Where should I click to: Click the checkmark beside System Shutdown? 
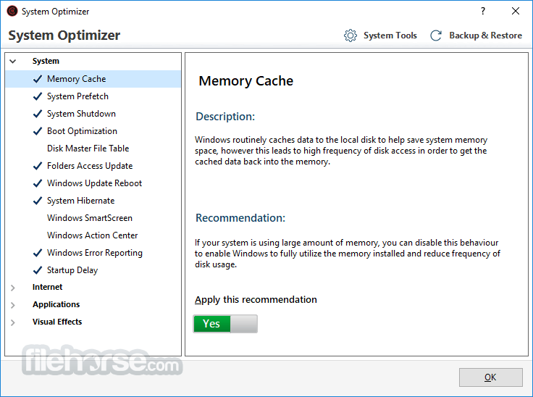[38, 114]
